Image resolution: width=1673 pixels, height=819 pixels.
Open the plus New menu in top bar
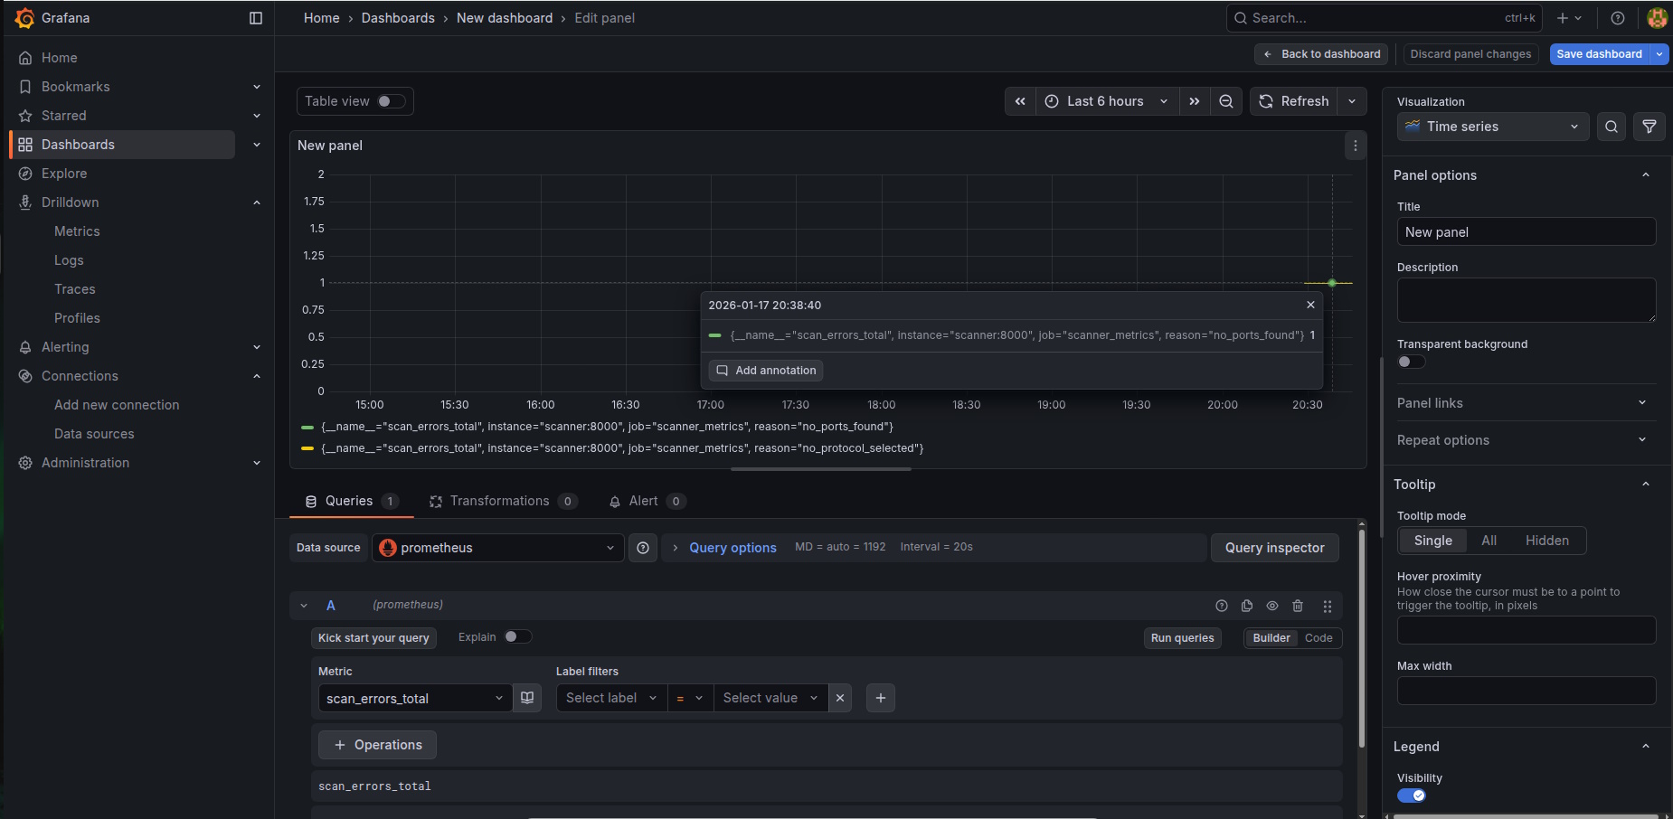[x=1569, y=18]
